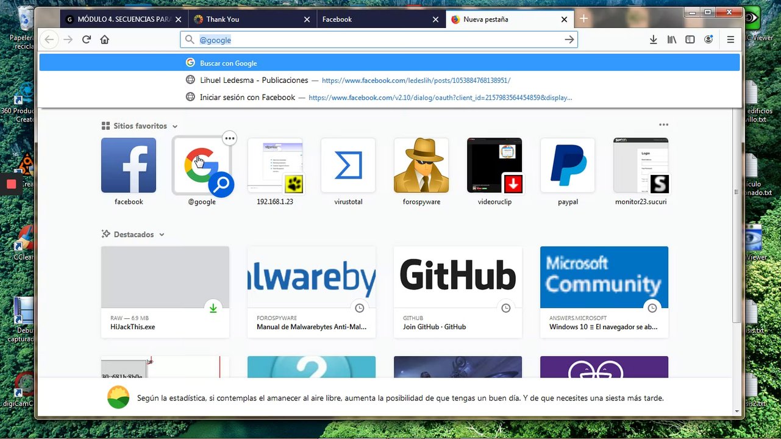Select Iniciar sesión con Facebook suggestion
The width and height of the screenshot is (781, 439).
tap(390, 97)
